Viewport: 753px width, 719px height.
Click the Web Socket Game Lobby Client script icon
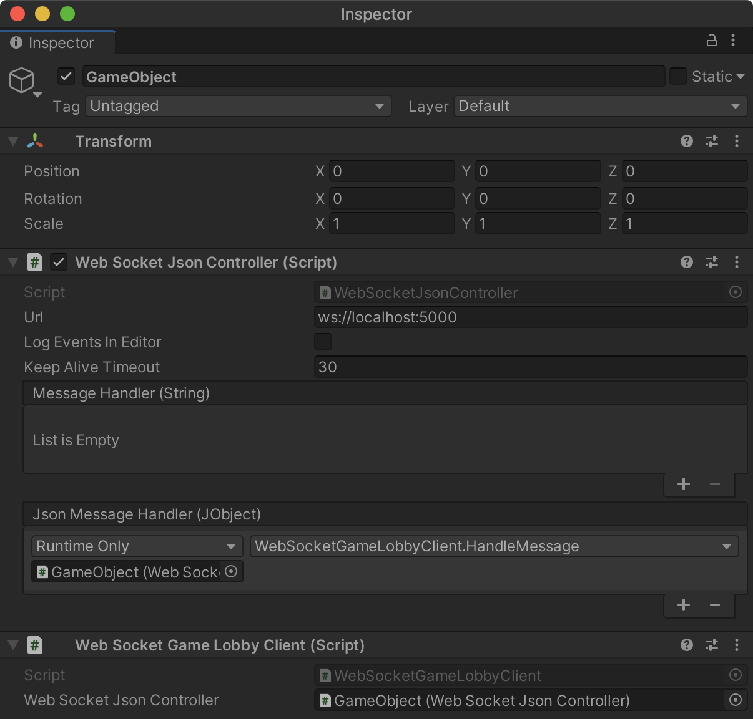(x=35, y=645)
